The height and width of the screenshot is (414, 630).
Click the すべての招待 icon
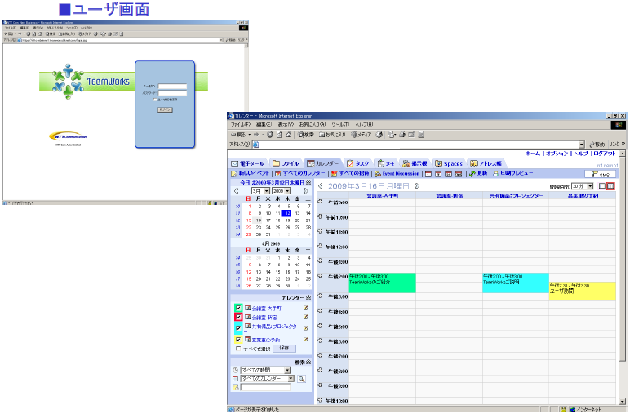tap(334, 174)
